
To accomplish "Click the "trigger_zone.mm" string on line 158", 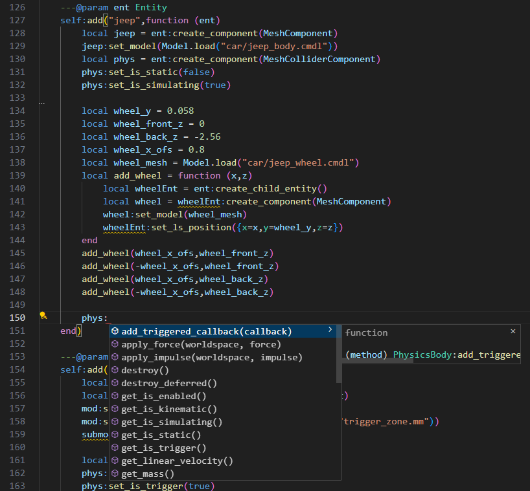I will point(386,422).
